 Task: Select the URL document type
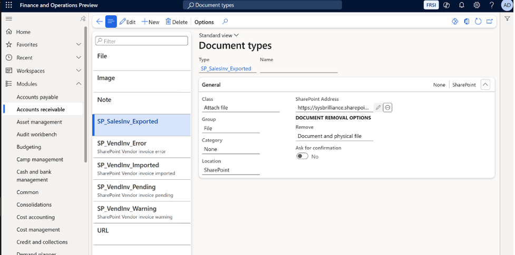point(142,234)
